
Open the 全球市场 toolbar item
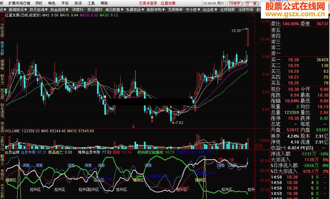pos(246,10)
